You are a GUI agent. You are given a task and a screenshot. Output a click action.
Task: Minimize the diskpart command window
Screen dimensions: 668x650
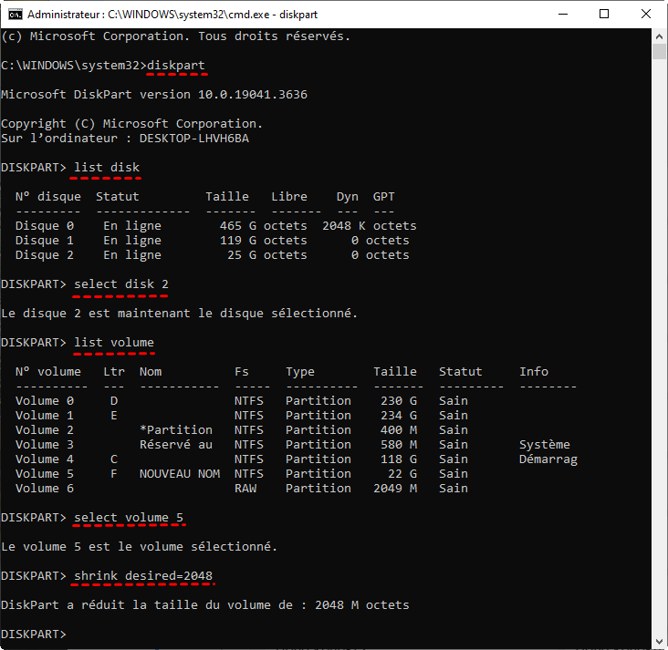pyautogui.click(x=562, y=15)
